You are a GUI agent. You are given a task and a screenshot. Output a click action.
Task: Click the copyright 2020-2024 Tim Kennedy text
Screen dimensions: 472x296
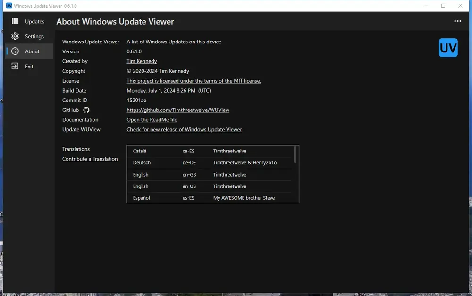[158, 71]
